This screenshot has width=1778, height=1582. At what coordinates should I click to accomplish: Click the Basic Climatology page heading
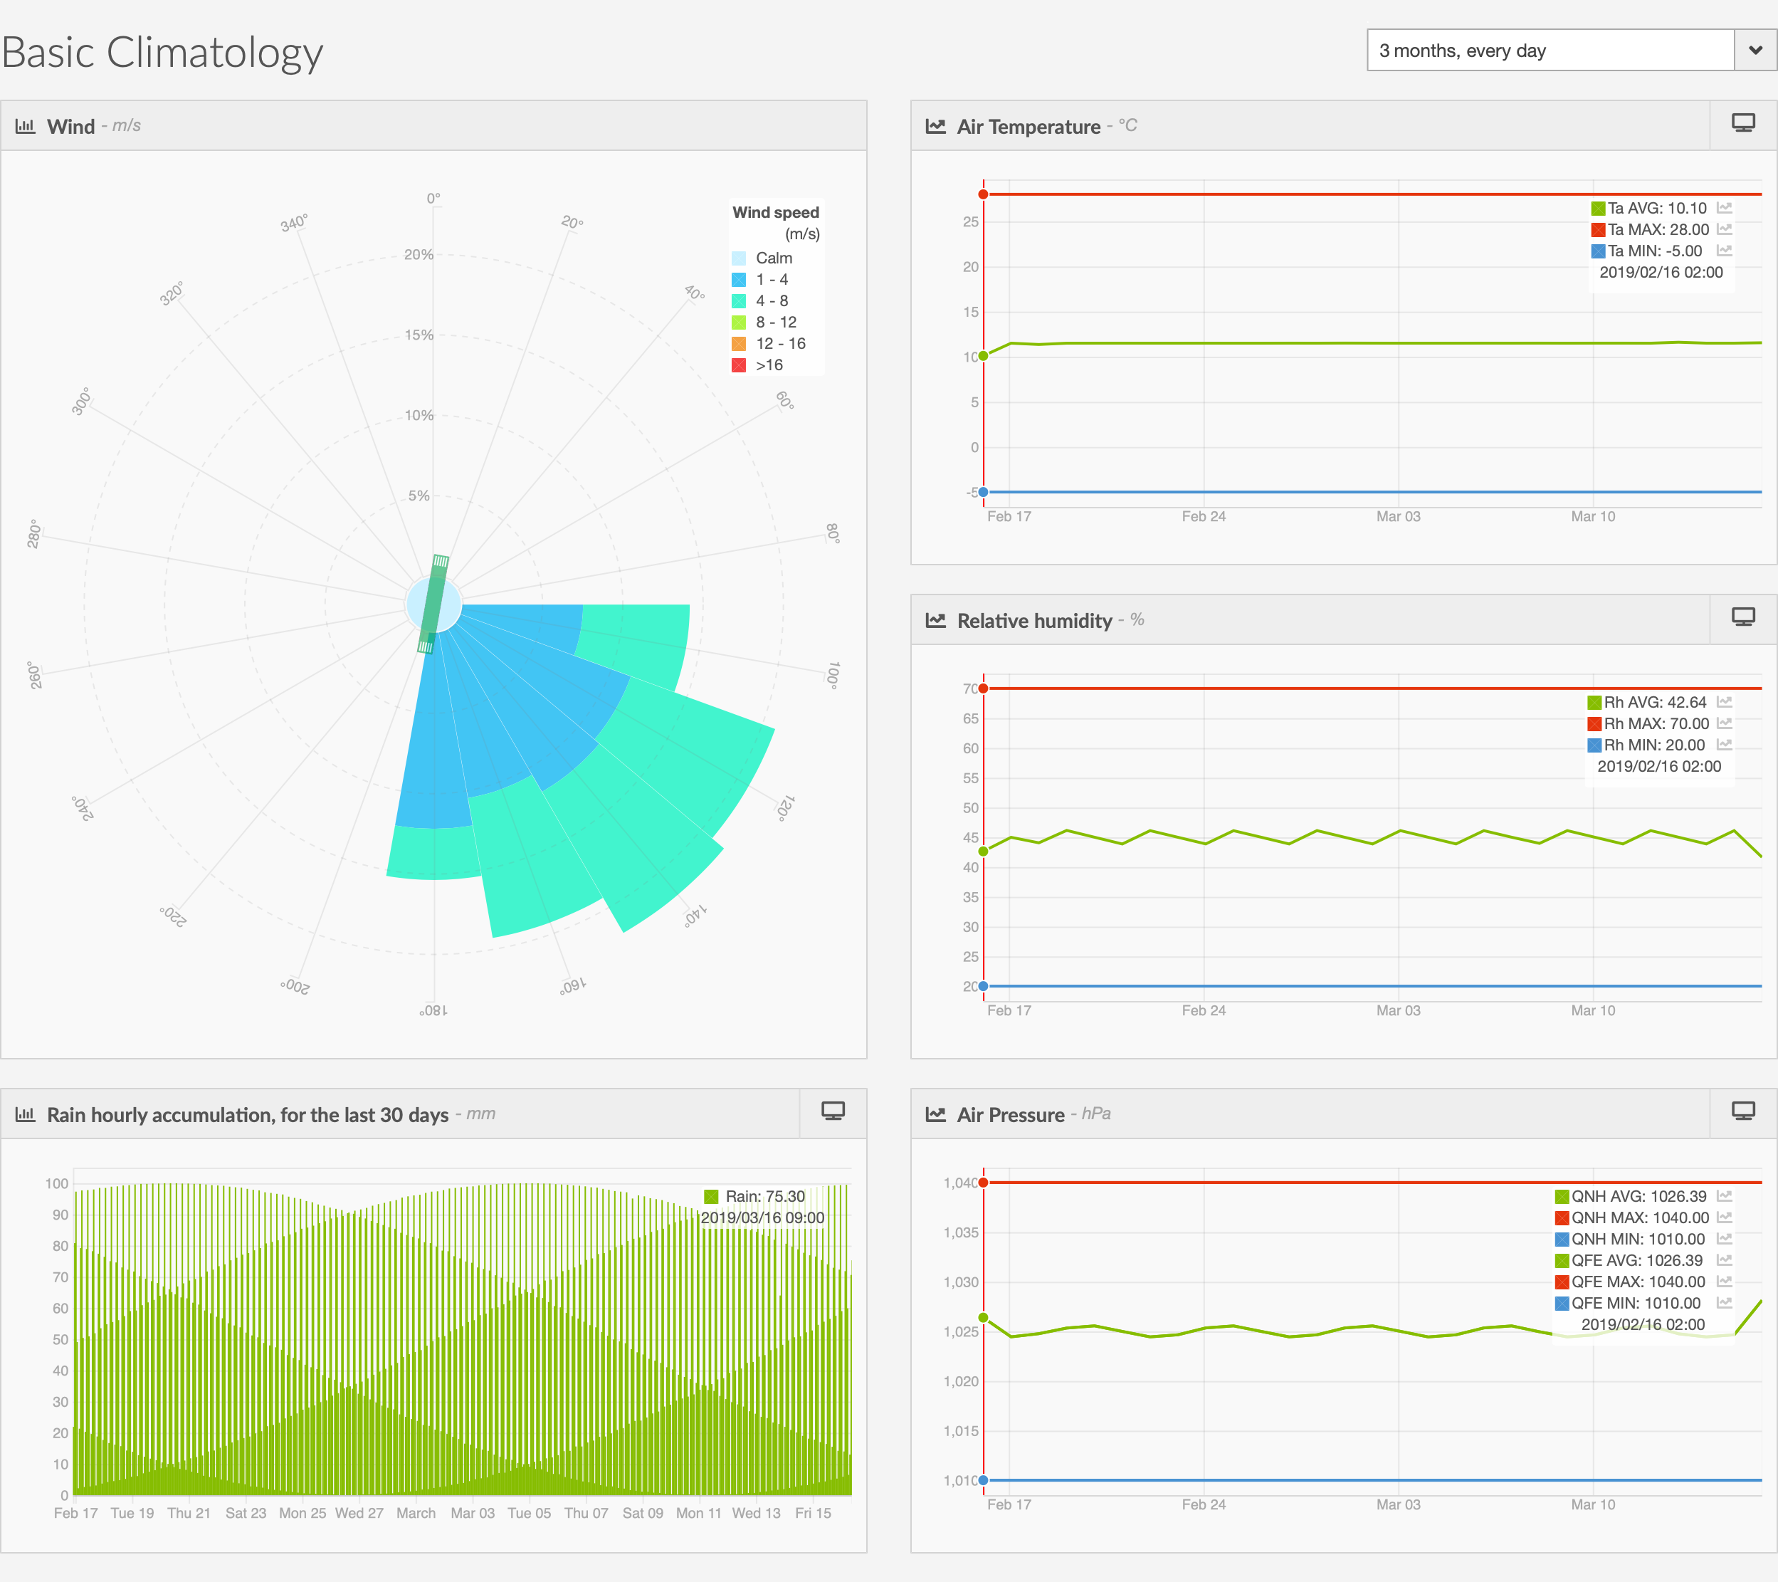pyautogui.click(x=163, y=52)
